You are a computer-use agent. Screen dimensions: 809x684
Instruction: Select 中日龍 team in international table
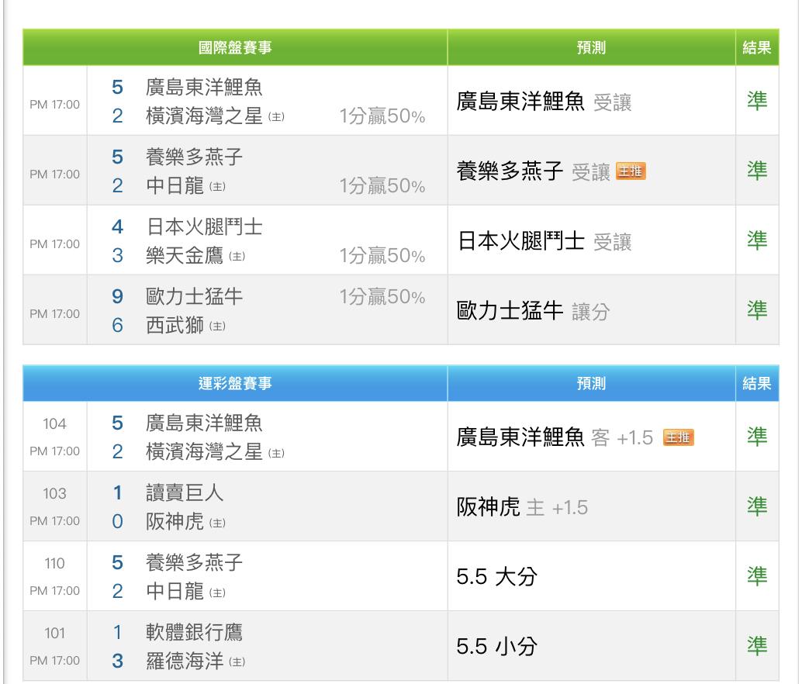point(175,185)
